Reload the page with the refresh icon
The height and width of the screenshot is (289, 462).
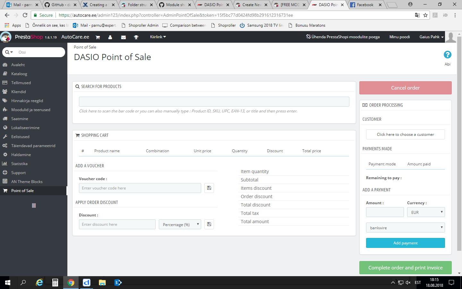pos(25,15)
